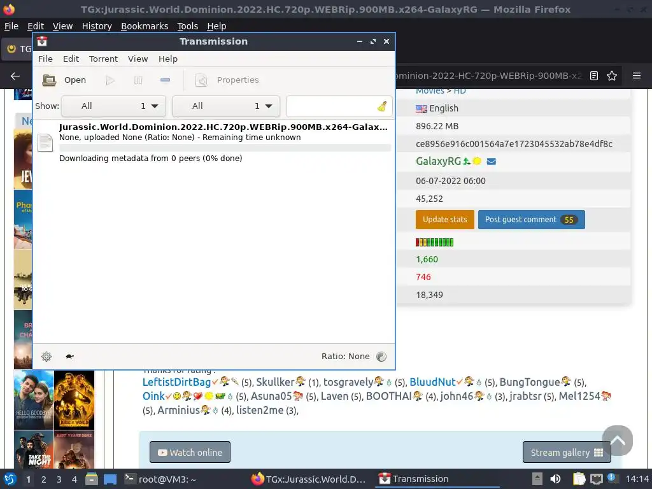Click the Stream gallery button
Viewport: 652px width, 489px height.
567,453
